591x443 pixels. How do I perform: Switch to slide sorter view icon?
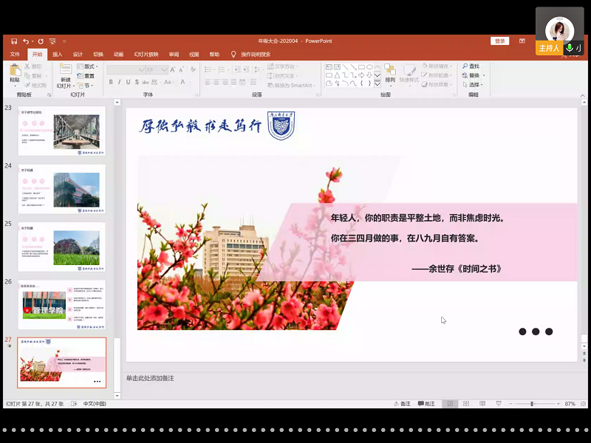coord(465,404)
